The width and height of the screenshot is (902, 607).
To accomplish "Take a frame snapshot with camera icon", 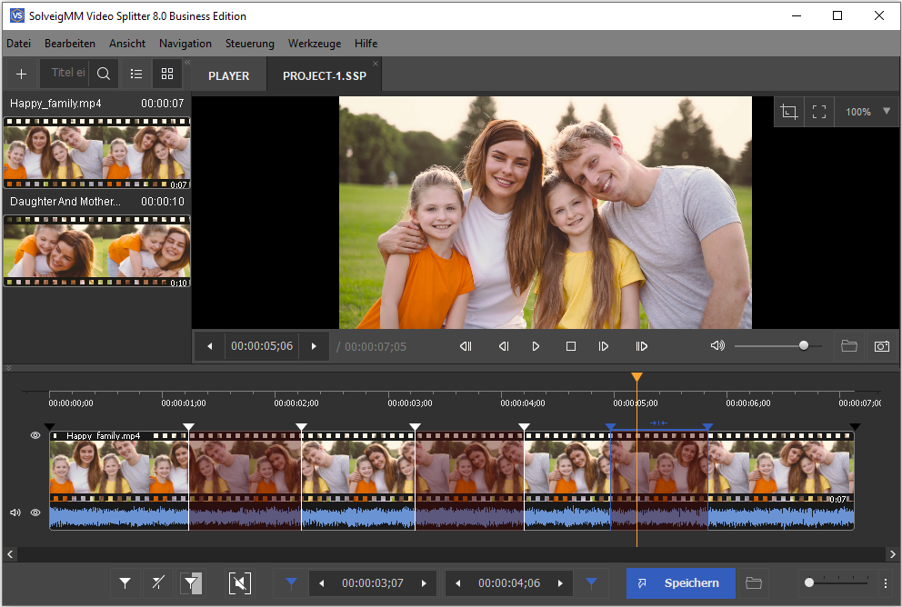I will pyautogui.click(x=882, y=346).
